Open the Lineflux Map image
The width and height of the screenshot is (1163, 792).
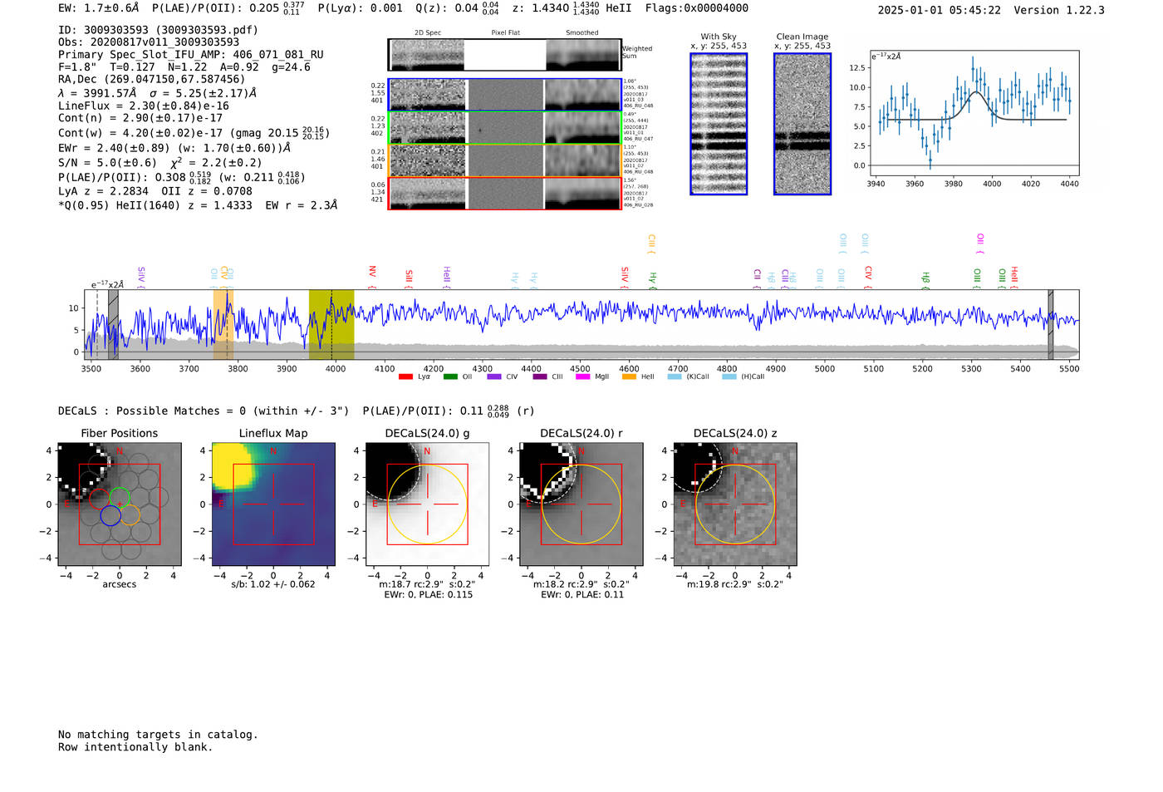273,504
